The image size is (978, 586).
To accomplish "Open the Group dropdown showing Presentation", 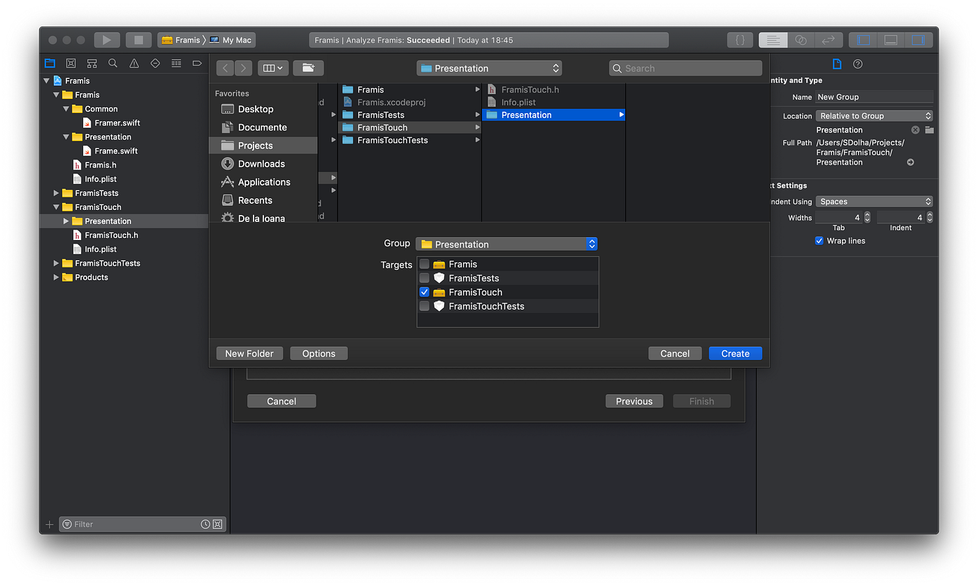I will [x=506, y=243].
